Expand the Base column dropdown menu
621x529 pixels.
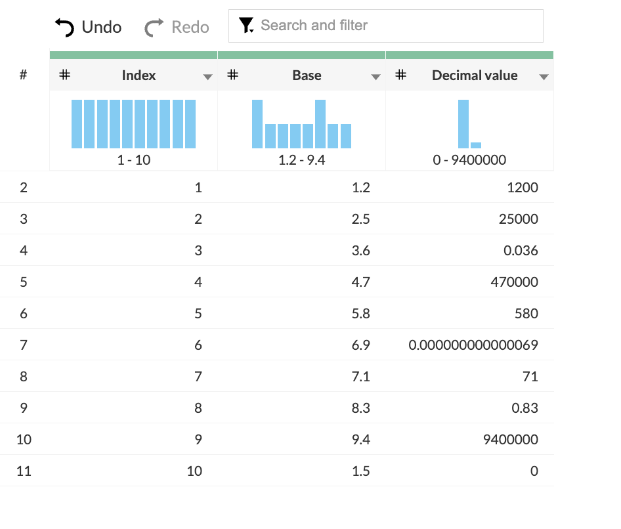[x=375, y=77]
